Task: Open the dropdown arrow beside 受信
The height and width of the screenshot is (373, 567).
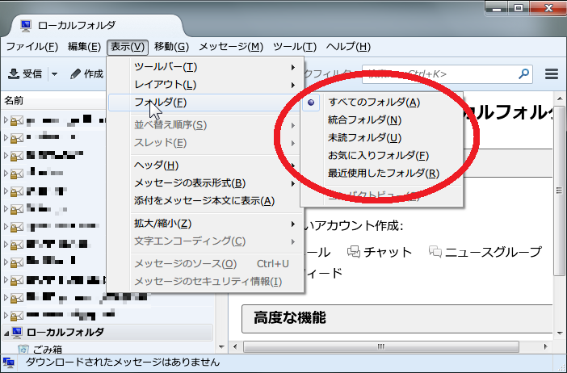Action: 54,73
